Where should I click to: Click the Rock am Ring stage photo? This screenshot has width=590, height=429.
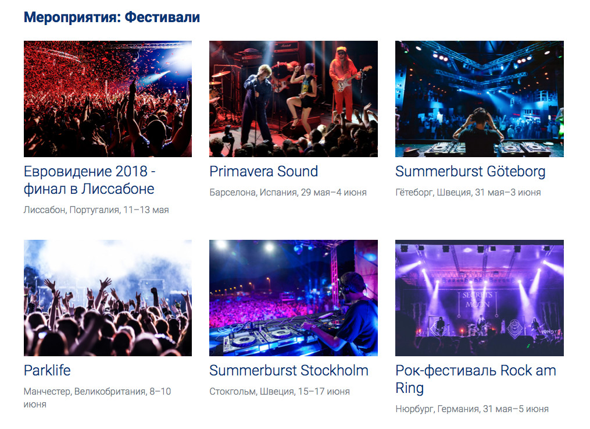coord(480,298)
